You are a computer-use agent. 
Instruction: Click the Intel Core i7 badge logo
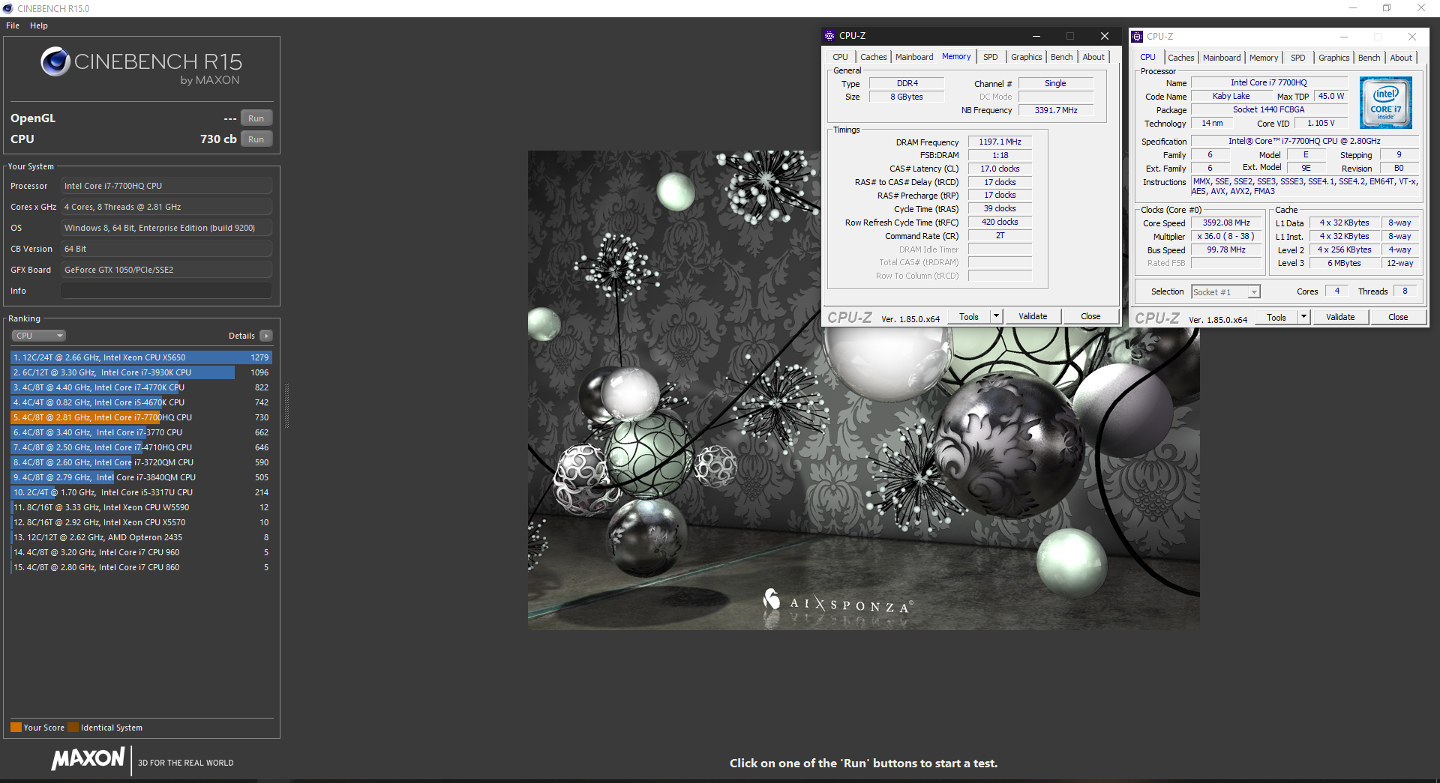[1385, 103]
